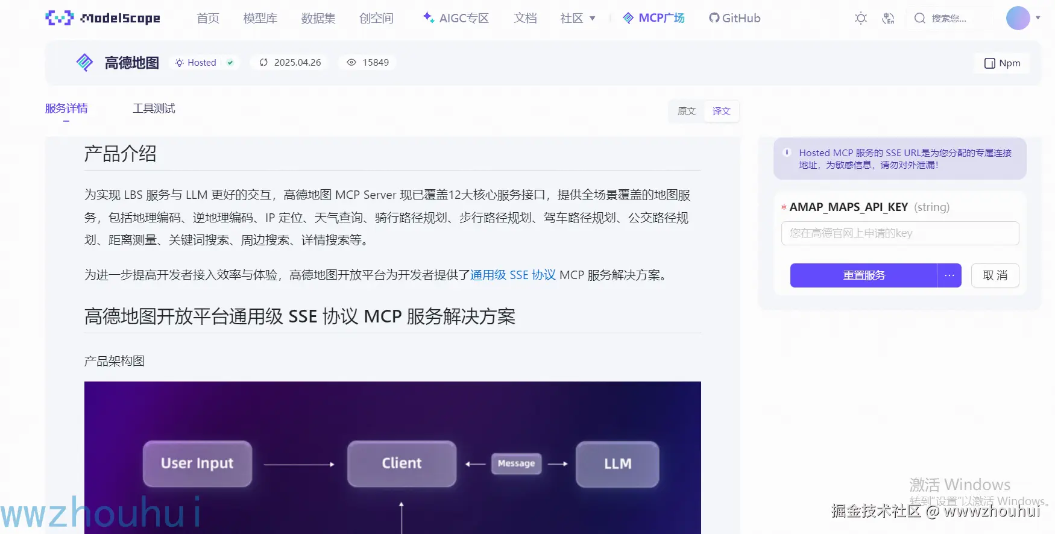Click the info icon in SSE notice
This screenshot has width=1055, height=534.
[x=787, y=152]
